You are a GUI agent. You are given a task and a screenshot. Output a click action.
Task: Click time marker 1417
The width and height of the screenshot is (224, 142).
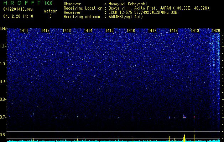tap(152, 30)
